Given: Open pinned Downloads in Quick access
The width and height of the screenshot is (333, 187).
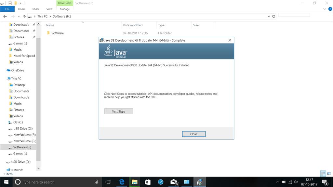Looking at the screenshot, I should click(x=21, y=25).
